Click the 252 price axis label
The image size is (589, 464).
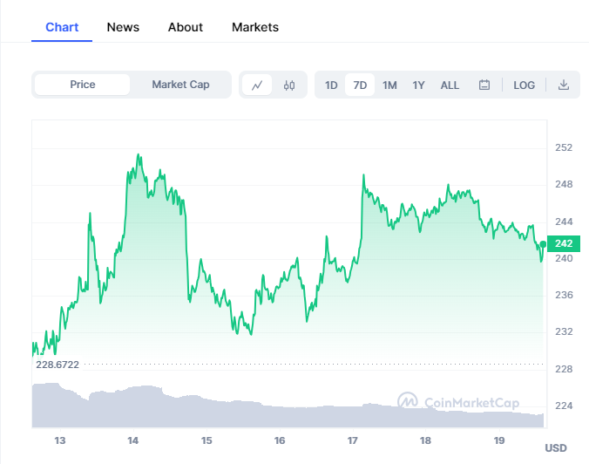[564, 147]
